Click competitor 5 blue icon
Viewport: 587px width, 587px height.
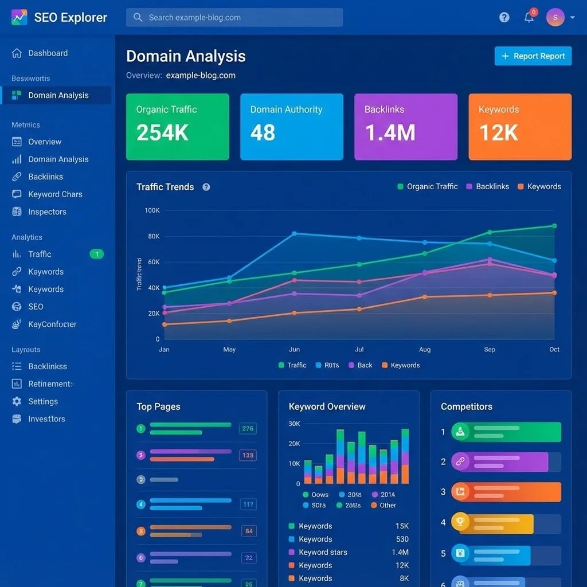point(460,553)
